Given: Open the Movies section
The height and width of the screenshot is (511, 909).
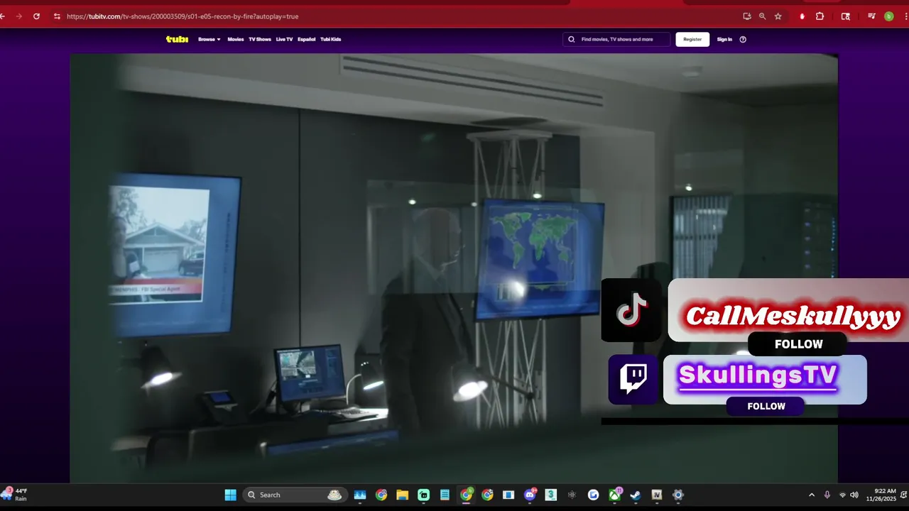Looking at the screenshot, I should [235, 39].
